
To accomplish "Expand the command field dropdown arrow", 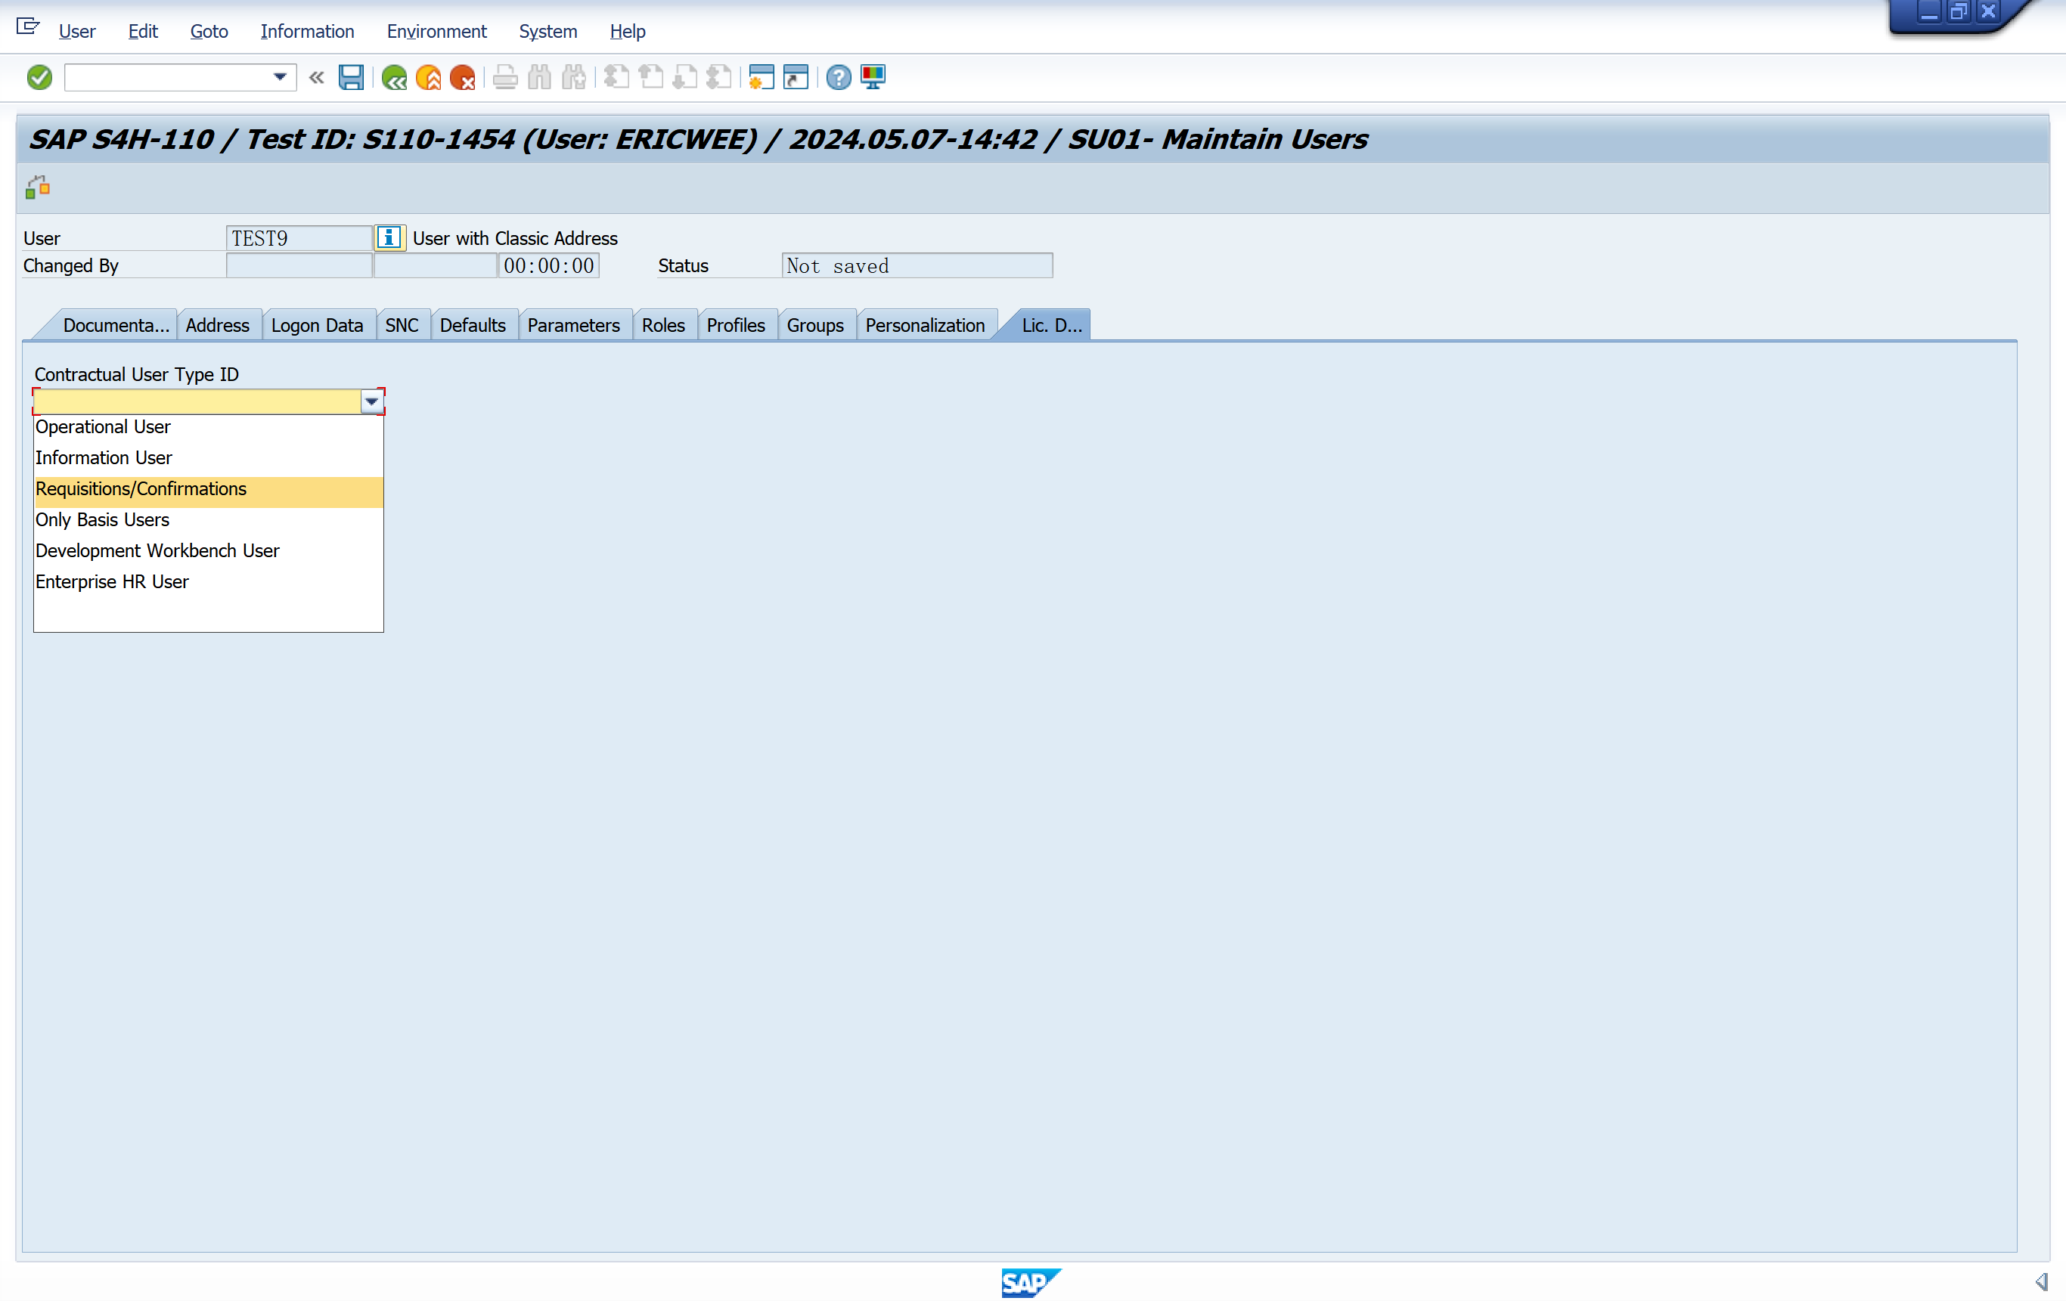I will [x=280, y=77].
